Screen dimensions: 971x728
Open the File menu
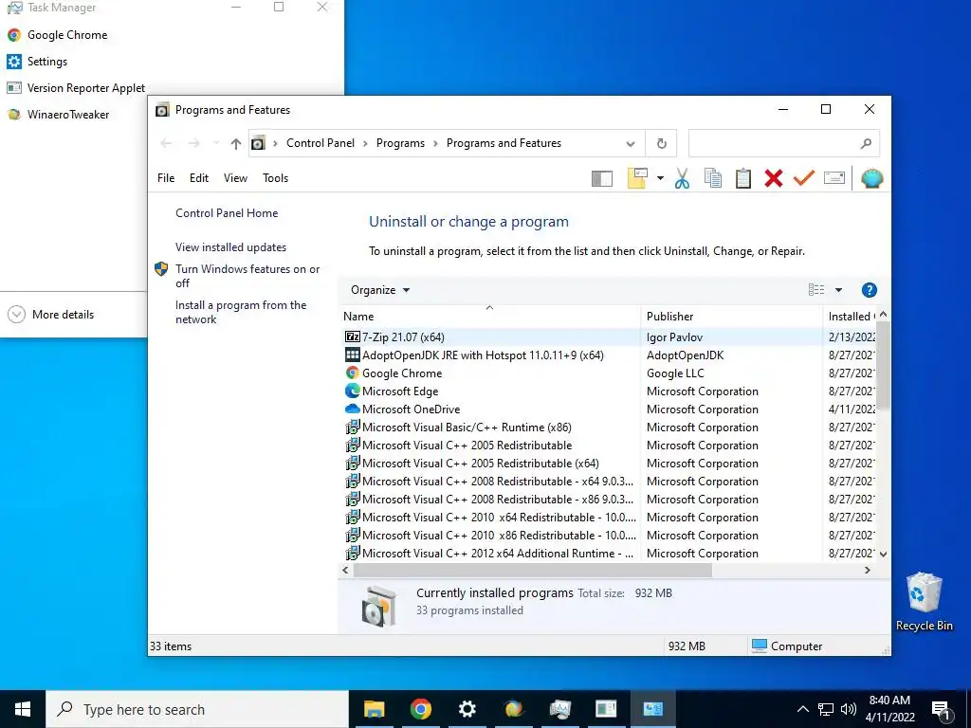coord(166,178)
